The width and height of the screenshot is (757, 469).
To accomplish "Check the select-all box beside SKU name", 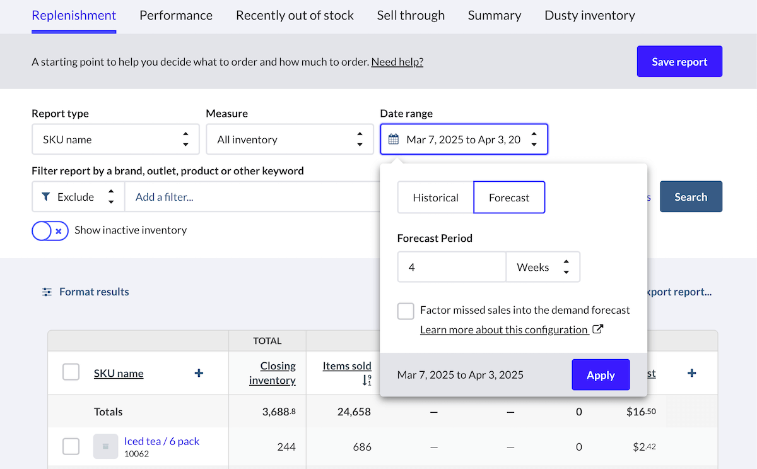I will coord(71,372).
